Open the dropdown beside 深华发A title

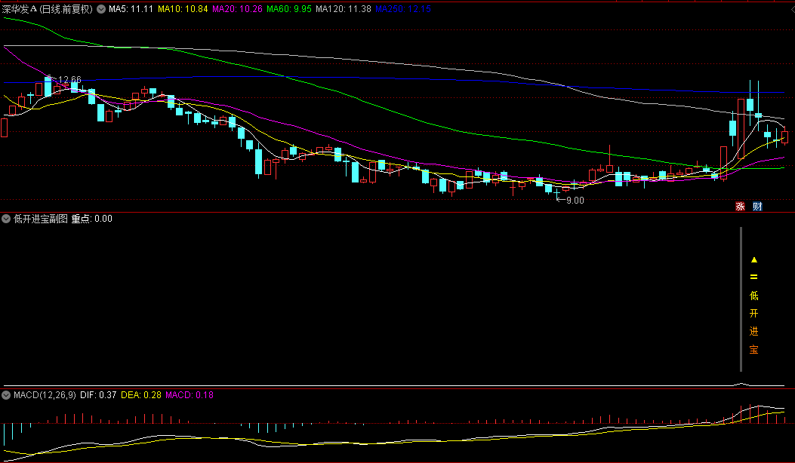click(x=101, y=8)
